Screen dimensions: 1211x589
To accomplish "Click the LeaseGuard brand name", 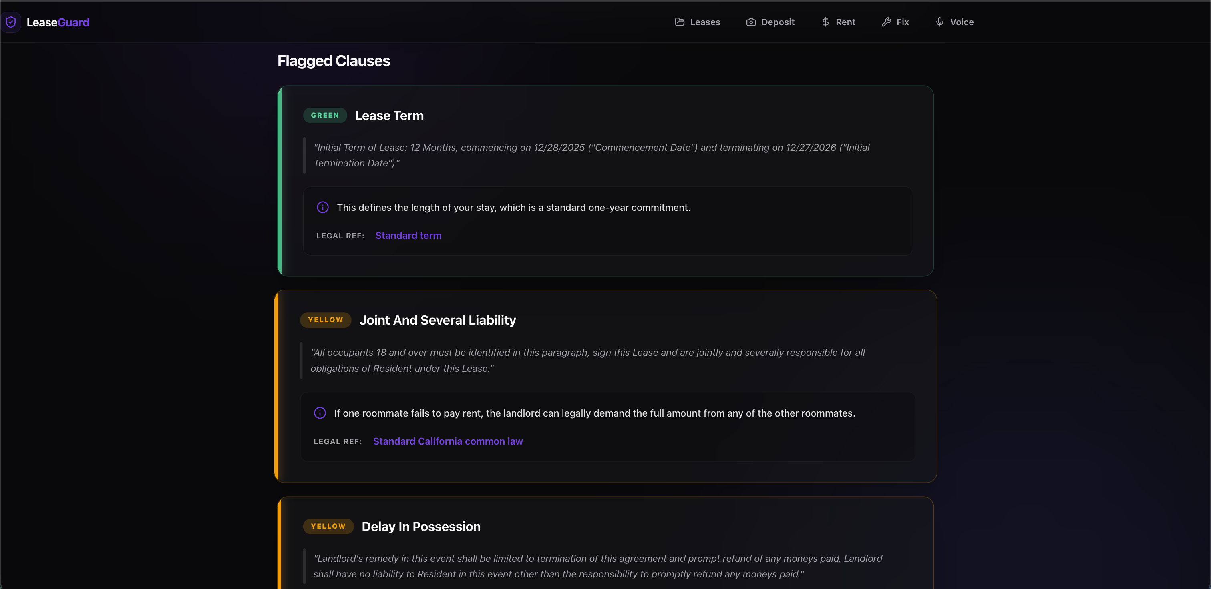I will pos(58,22).
